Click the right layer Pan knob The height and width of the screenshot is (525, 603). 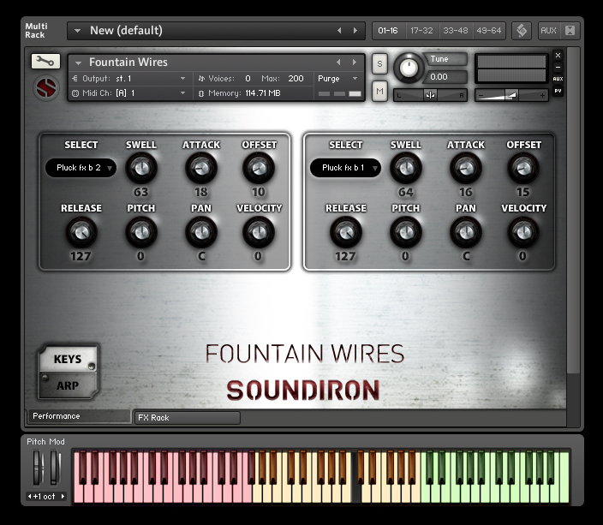click(466, 232)
